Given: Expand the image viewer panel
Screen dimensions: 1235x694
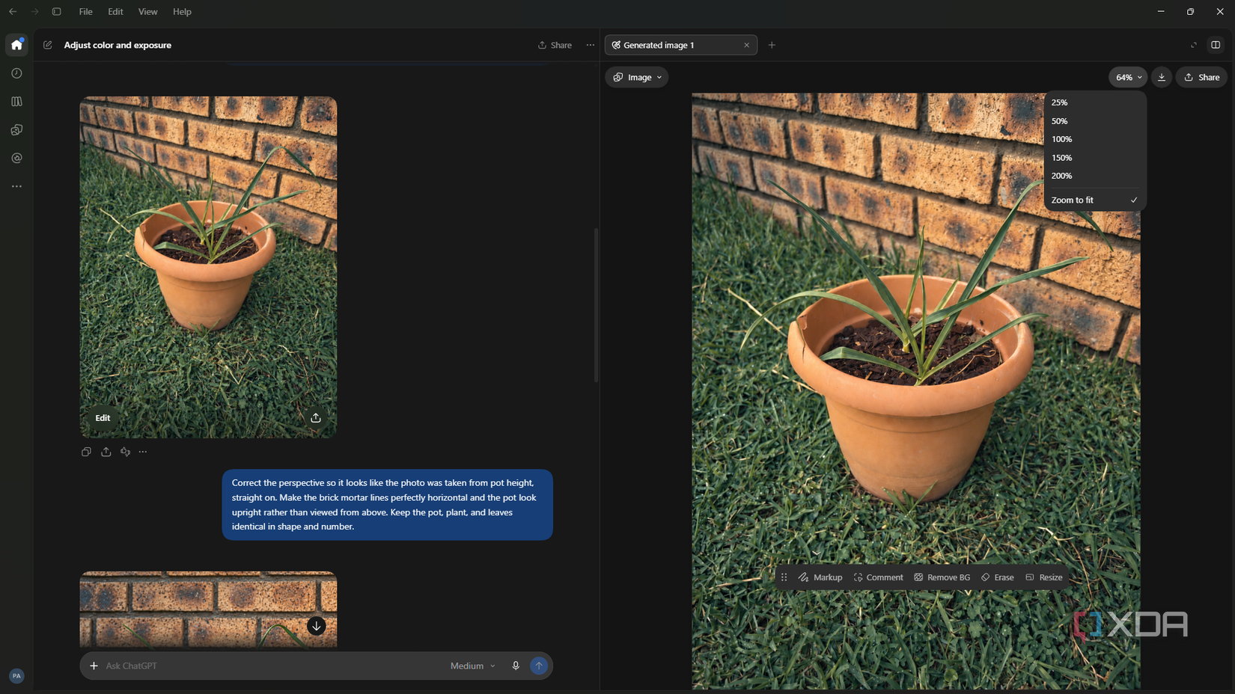Looking at the screenshot, I should pos(1193,45).
